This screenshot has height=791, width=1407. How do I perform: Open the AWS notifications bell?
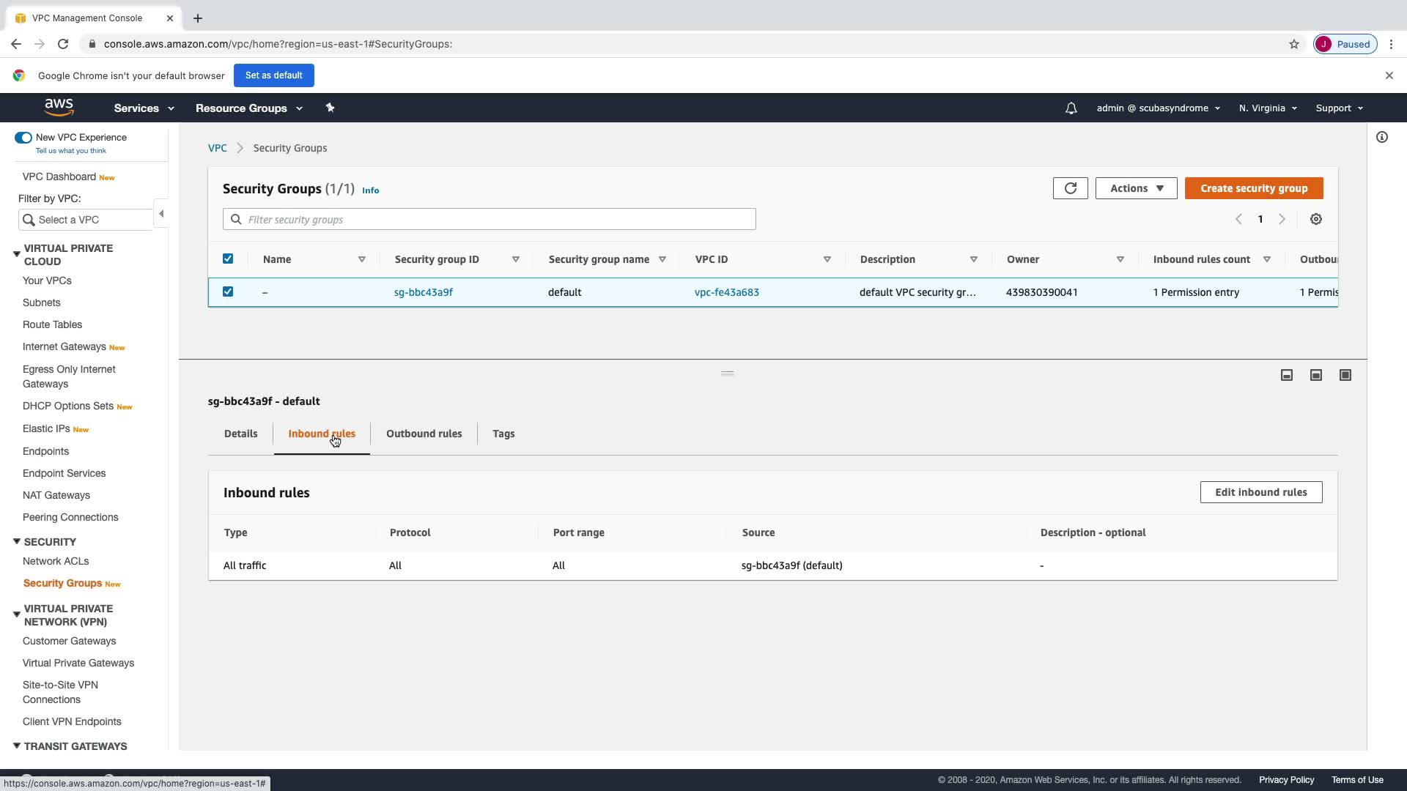[x=1071, y=108]
